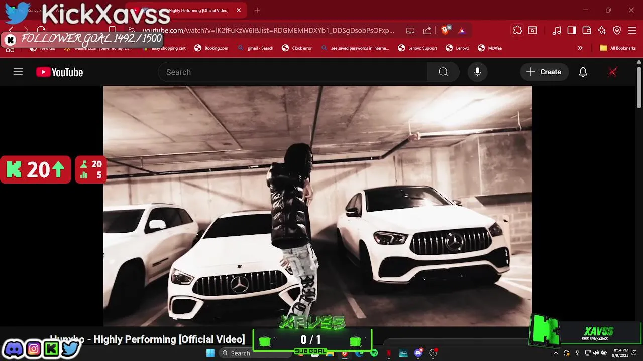Viewport: 643px width, 361px height.
Task: Focus the YouTube search field
Action: point(294,72)
